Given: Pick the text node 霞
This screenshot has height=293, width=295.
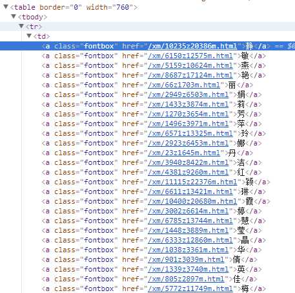Looking at the screenshot, I should pyautogui.click(x=249, y=201).
